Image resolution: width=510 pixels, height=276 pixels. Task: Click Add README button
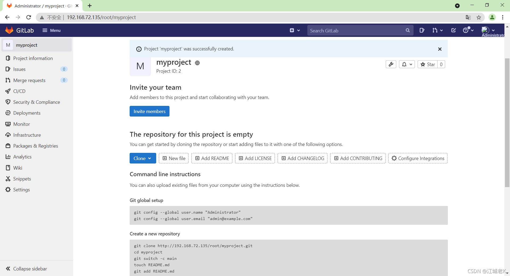(x=212, y=158)
